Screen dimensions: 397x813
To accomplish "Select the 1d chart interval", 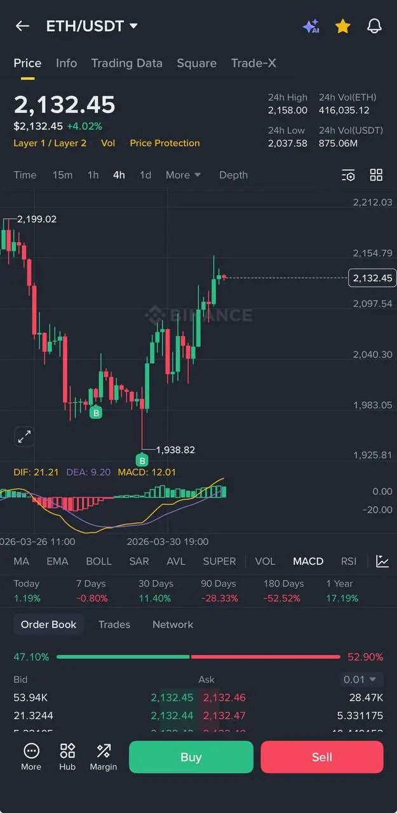I will (145, 175).
